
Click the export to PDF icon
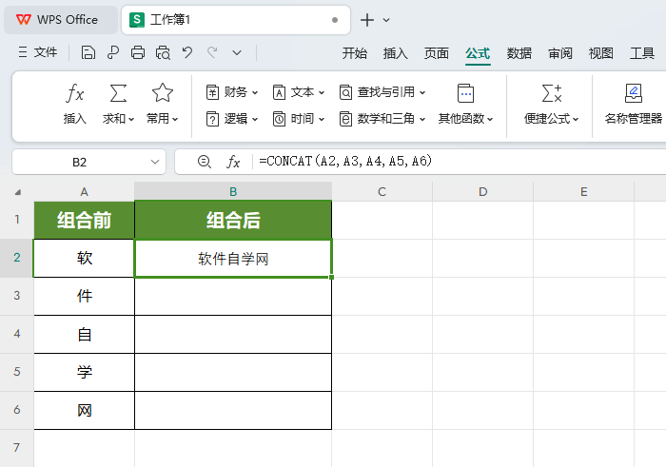coord(112,52)
